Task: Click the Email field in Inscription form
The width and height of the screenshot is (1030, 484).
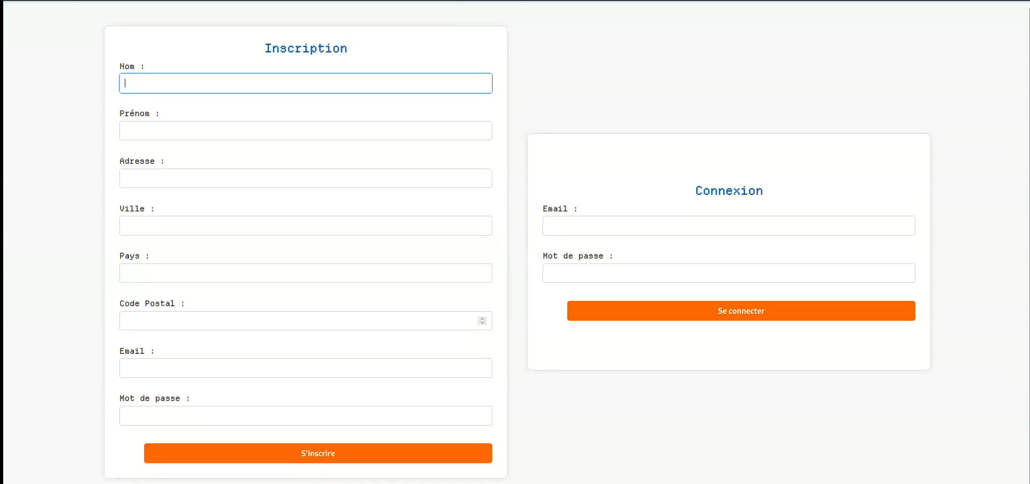Action: pos(305,368)
